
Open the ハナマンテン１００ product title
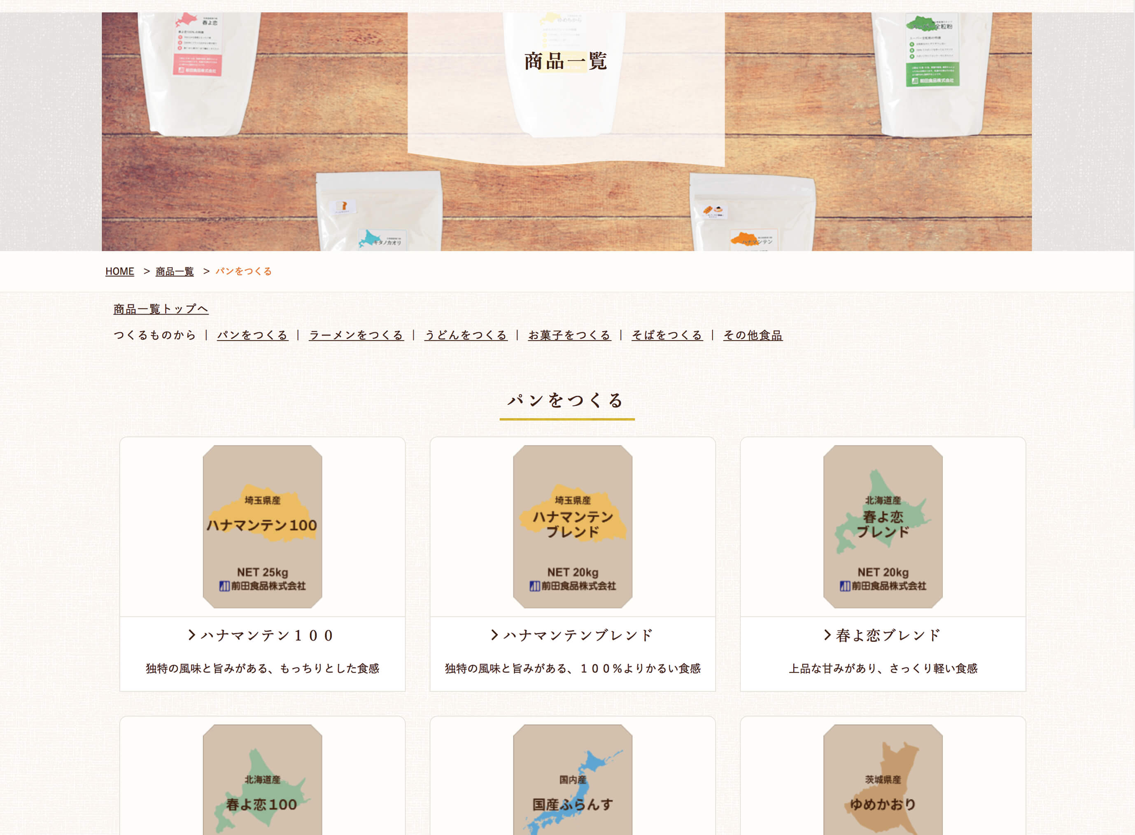coord(267,635)
